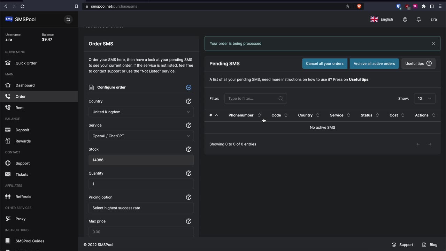Click Archive all active orders button
The image size is (446, 251).
(x=374, y=63)
